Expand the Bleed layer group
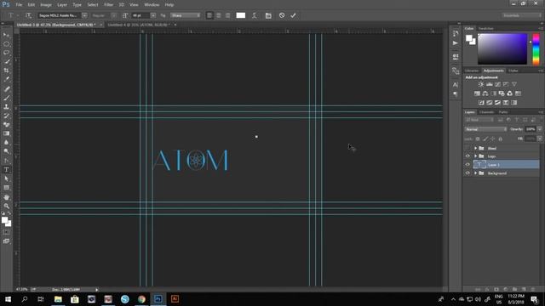This screenshot has height=306, width=545. [475, 148]
